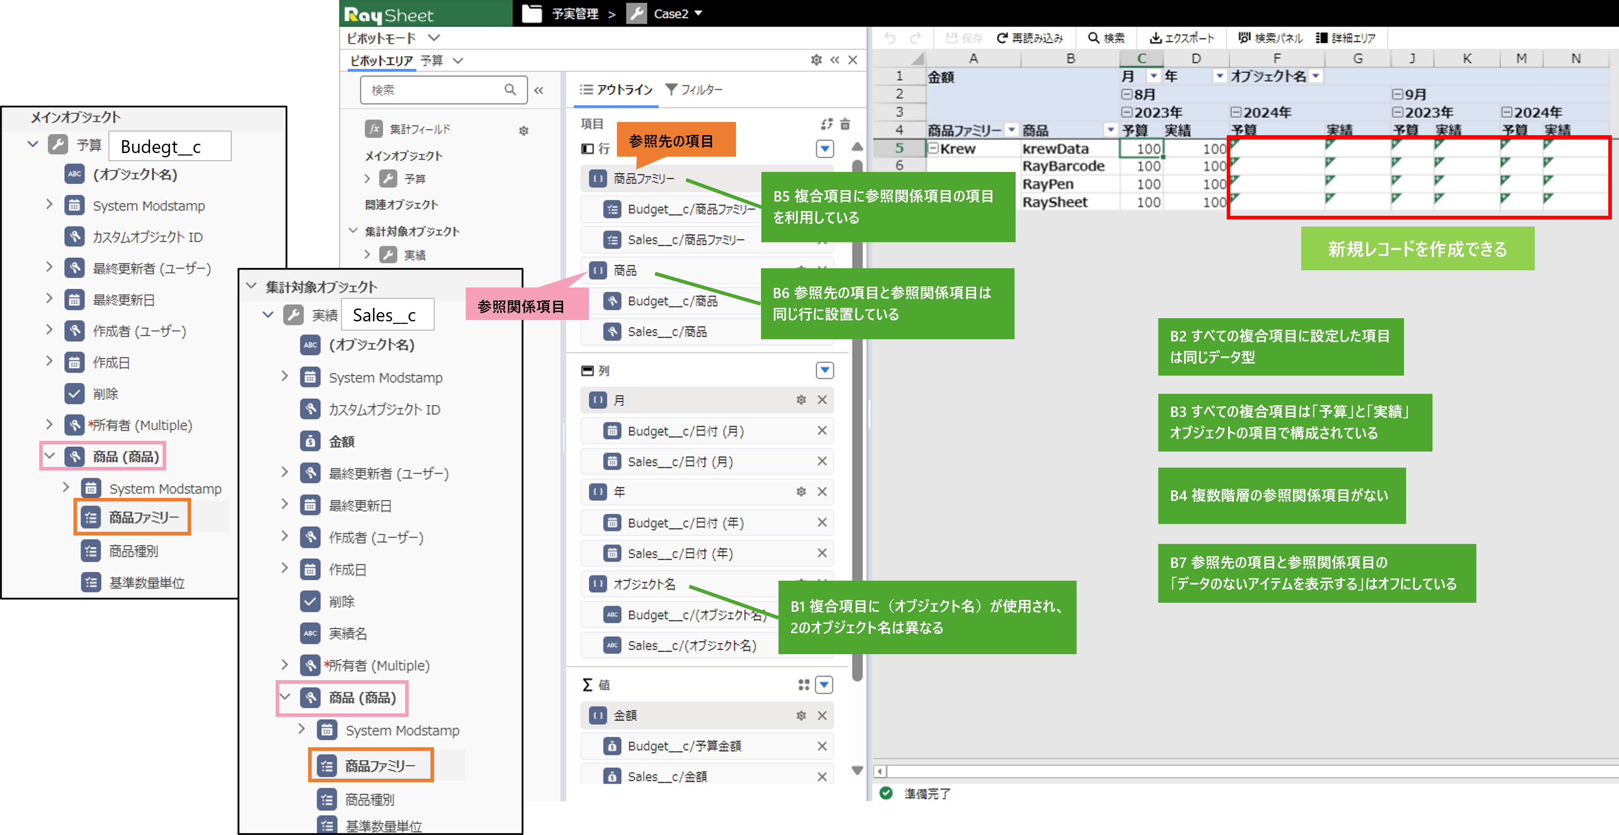Open the 予算 object dropdown beside ピボットエリア
Viewport: 1619px width, 835px height.
458,60
